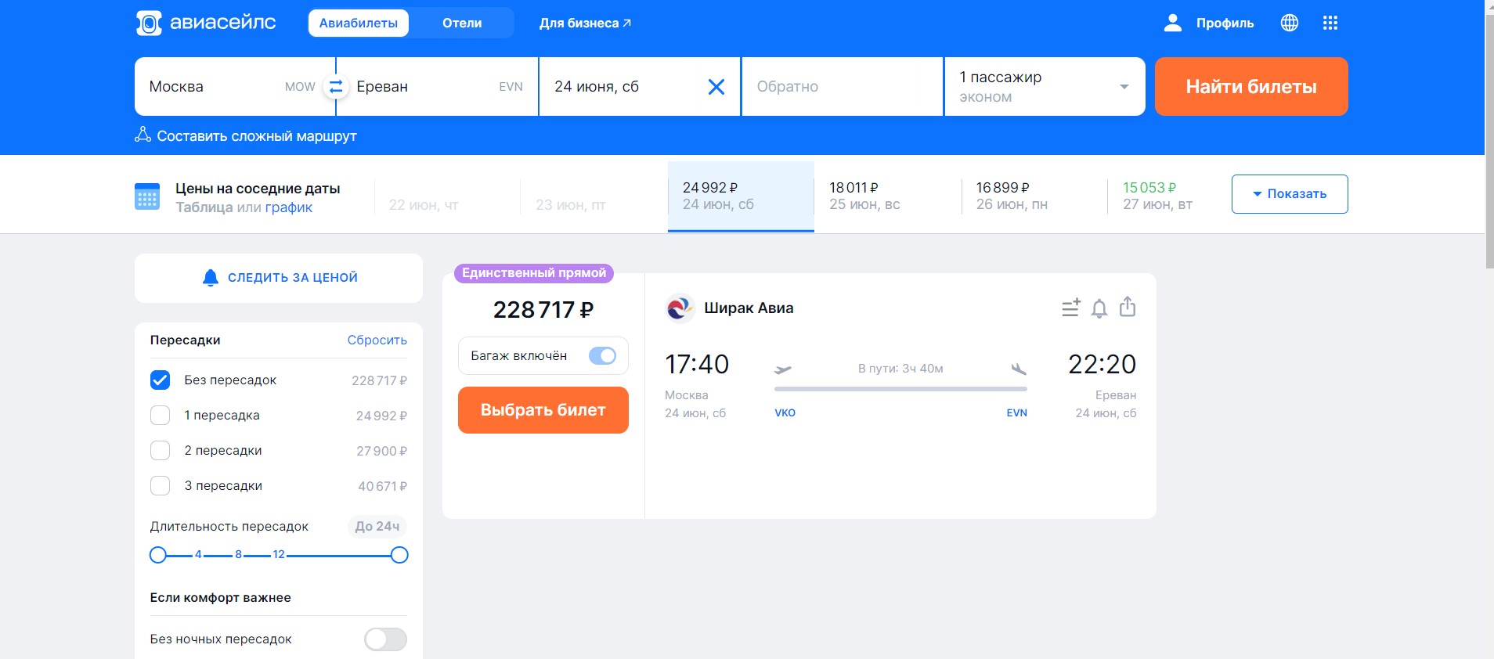Click the profile user icon
This screenshot has width=1494, height=659.
click(1172, 23)
